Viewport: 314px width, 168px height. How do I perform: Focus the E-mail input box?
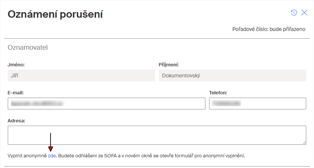pyautogui.click(x=106, y=104)
